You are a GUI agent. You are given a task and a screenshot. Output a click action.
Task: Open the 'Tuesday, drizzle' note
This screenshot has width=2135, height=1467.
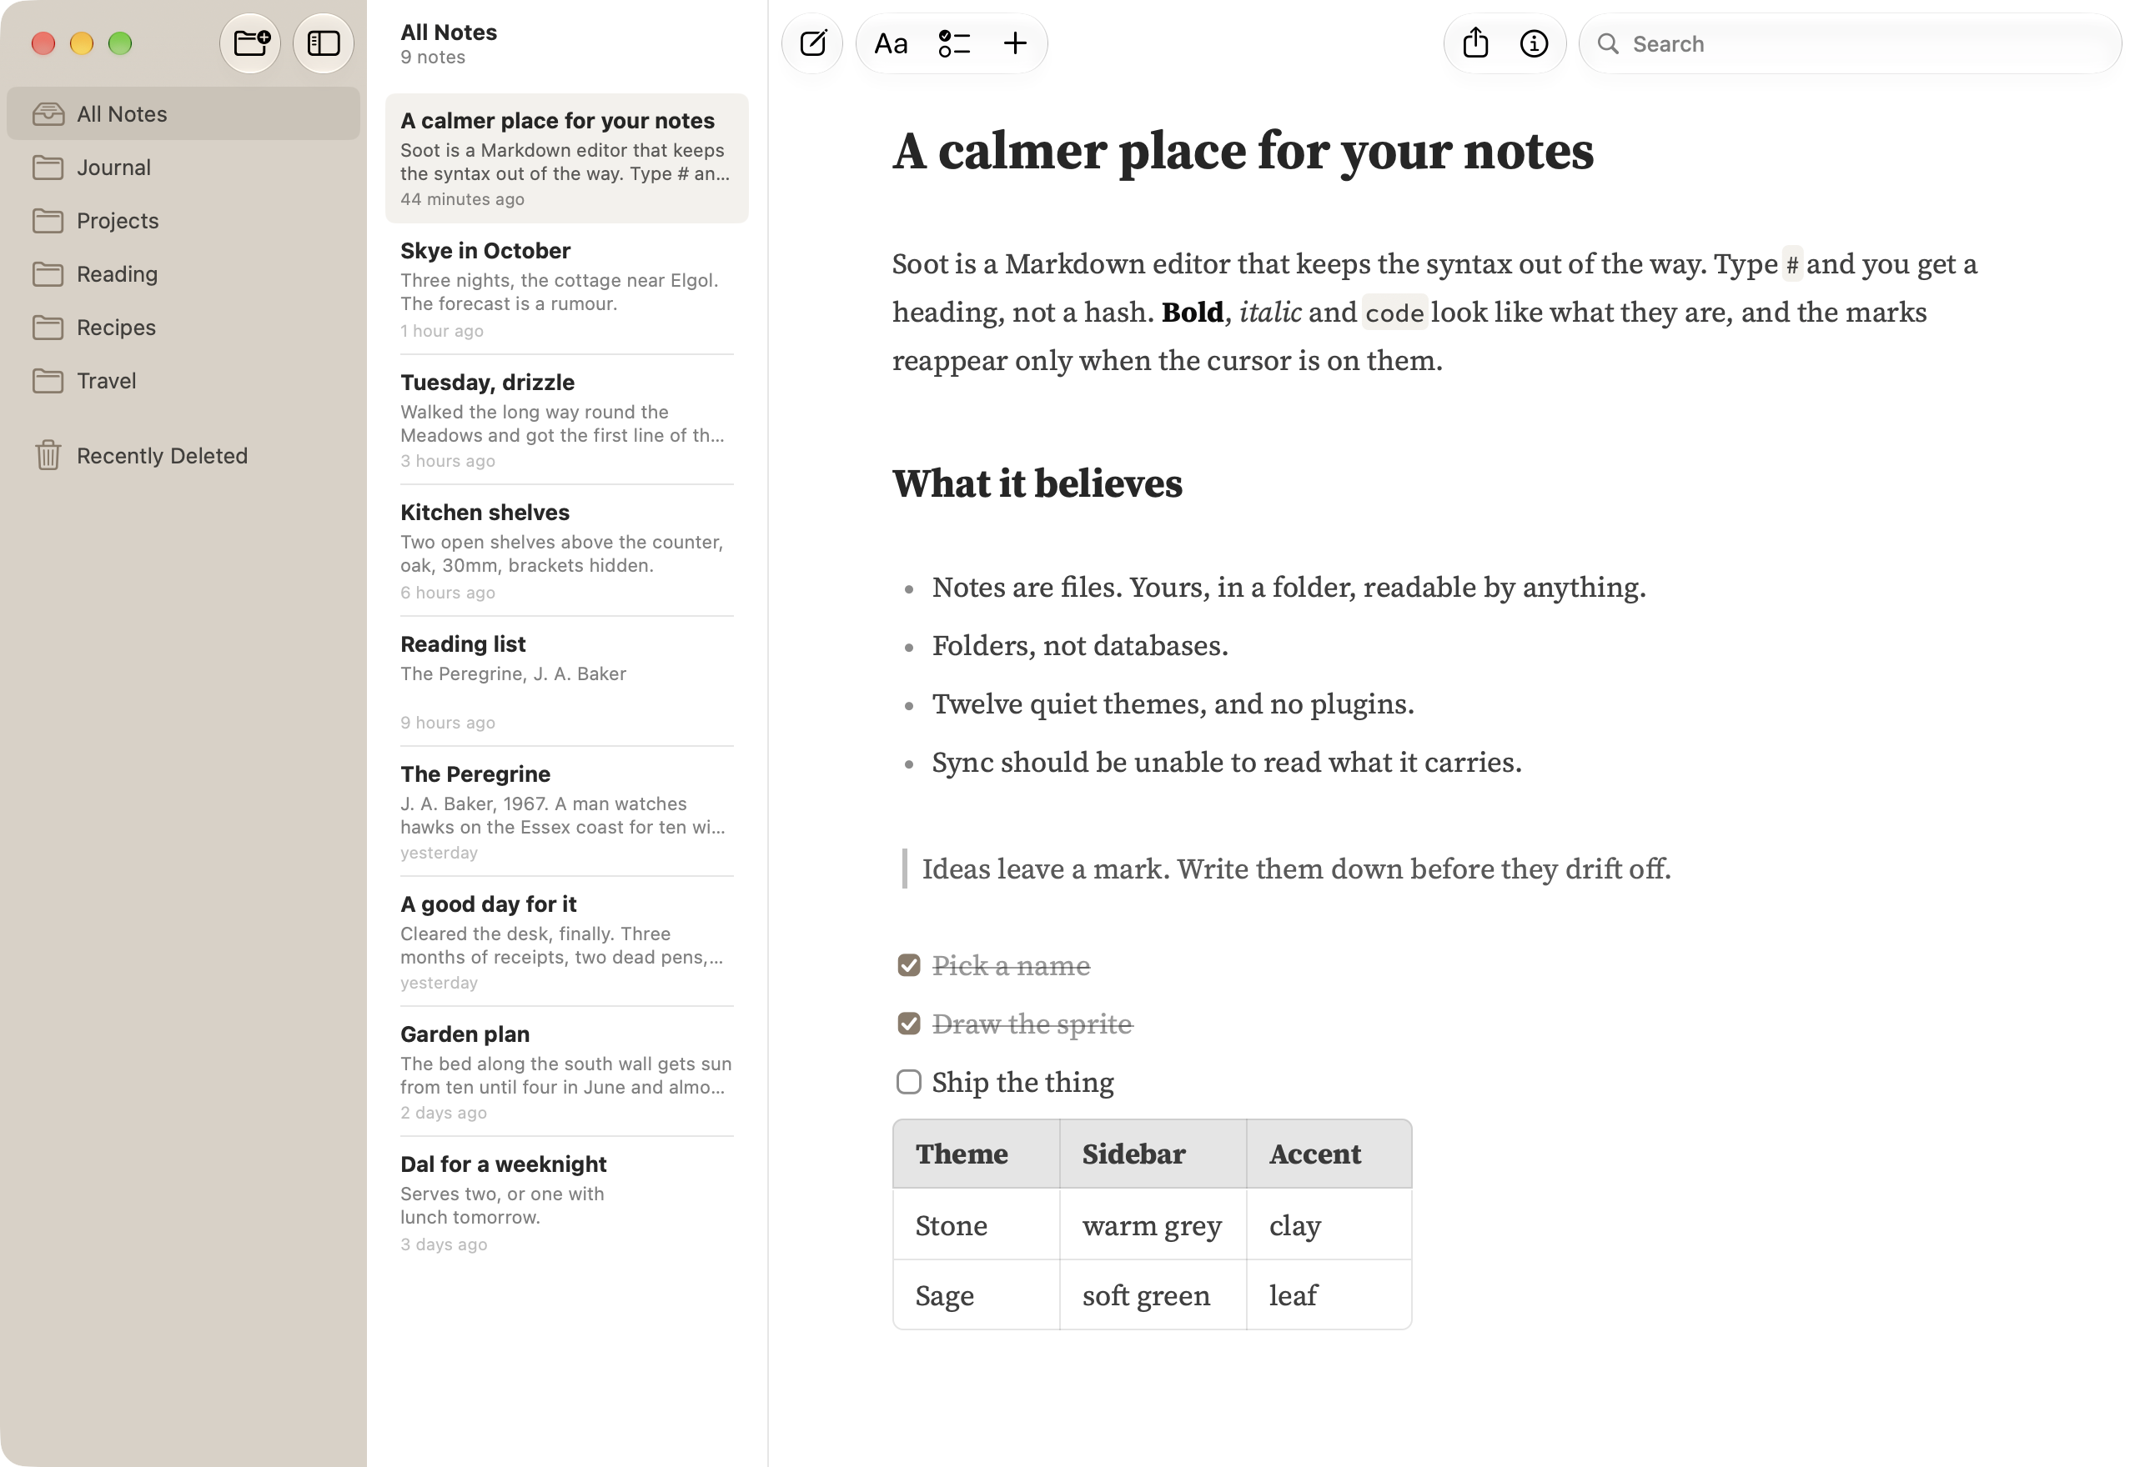[x=566, y=420]
